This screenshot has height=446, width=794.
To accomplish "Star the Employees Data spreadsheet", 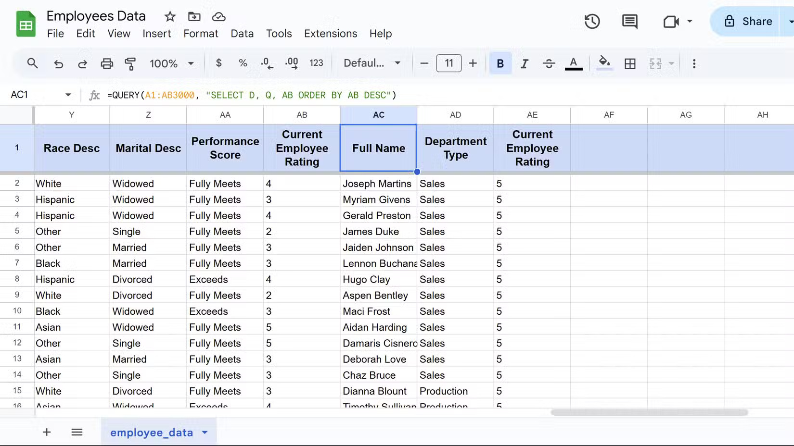I will click(170, 16).
